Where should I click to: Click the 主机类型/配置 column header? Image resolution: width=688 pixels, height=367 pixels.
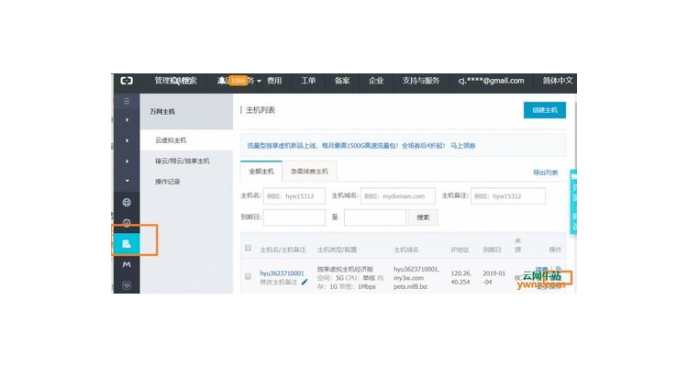click(x=337, y=250)
